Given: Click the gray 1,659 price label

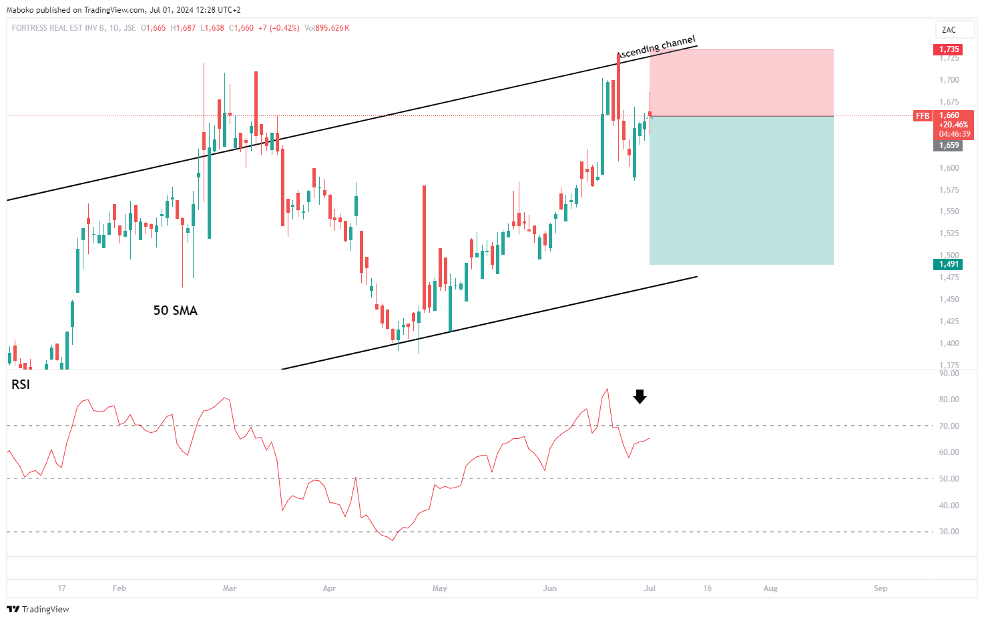Looking at the screenshot, I should [x=949, y=145].
